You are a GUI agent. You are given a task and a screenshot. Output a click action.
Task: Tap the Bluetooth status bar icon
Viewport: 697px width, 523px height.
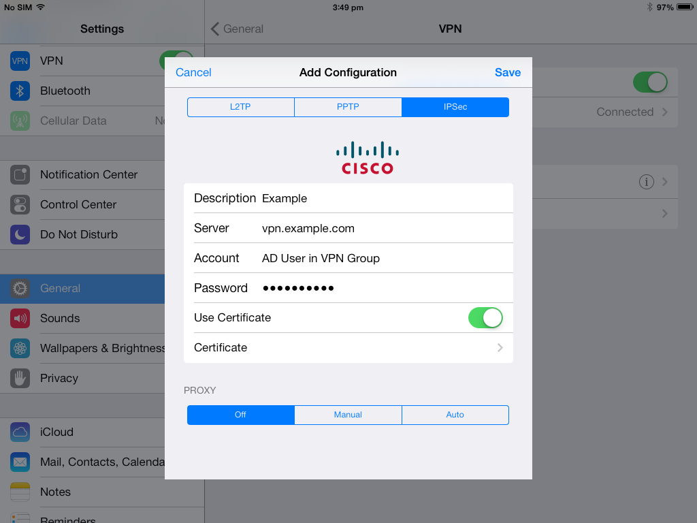[x=649, y=7]
